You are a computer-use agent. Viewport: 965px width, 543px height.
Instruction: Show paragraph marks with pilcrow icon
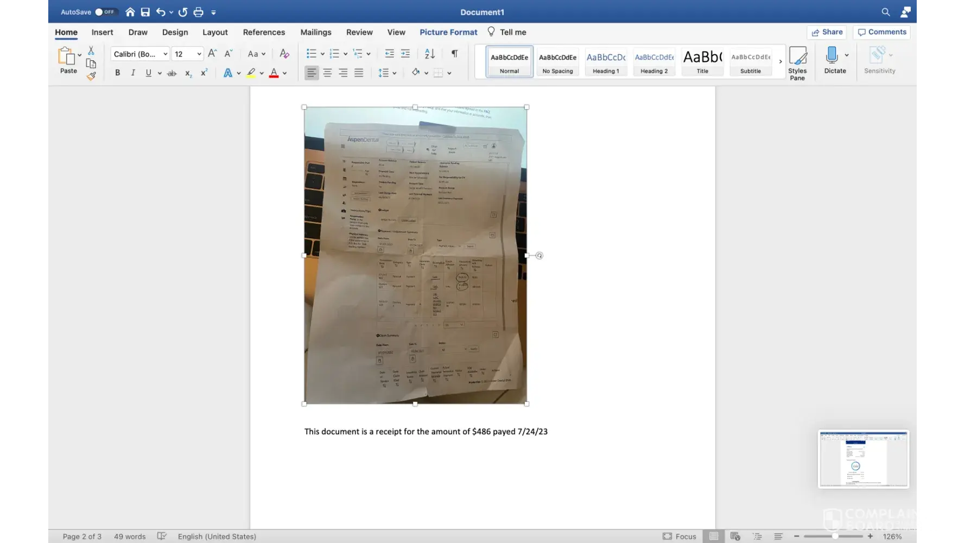click(x=454, y=54)
